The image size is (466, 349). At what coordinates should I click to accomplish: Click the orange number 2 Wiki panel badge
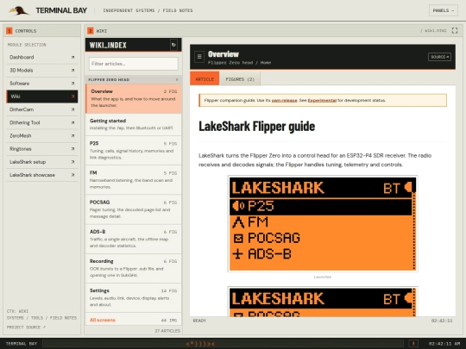[x=91, y=31]
